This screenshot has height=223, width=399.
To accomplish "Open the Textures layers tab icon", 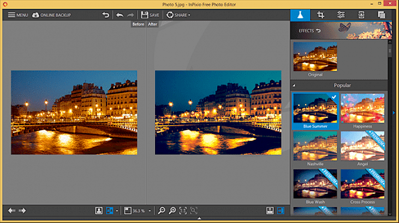I will (381, 15).
